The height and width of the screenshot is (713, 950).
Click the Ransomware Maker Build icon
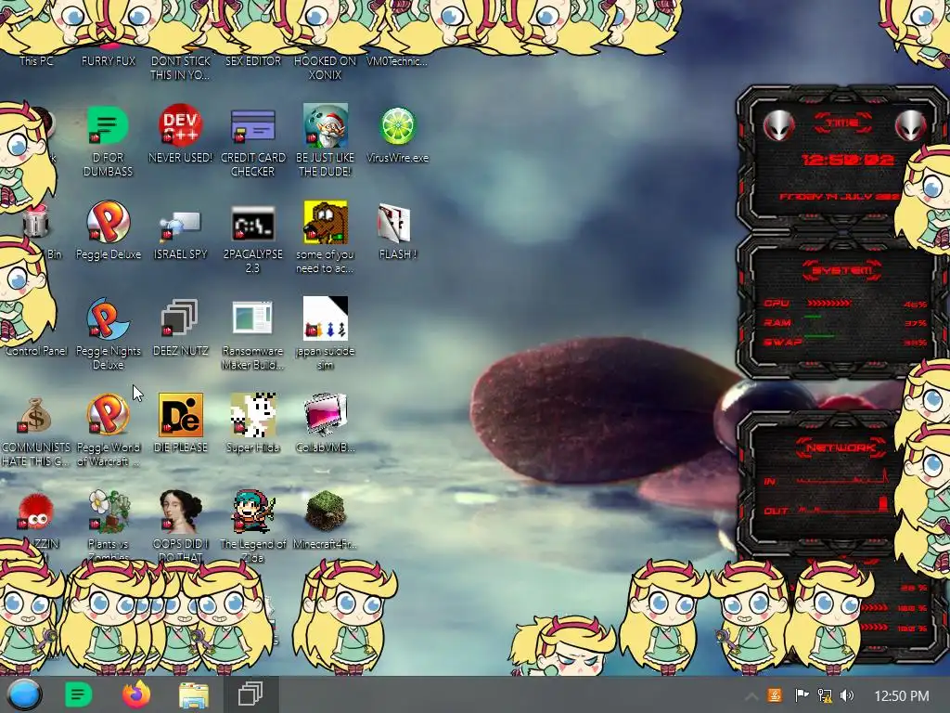click(x=252, y=318)
